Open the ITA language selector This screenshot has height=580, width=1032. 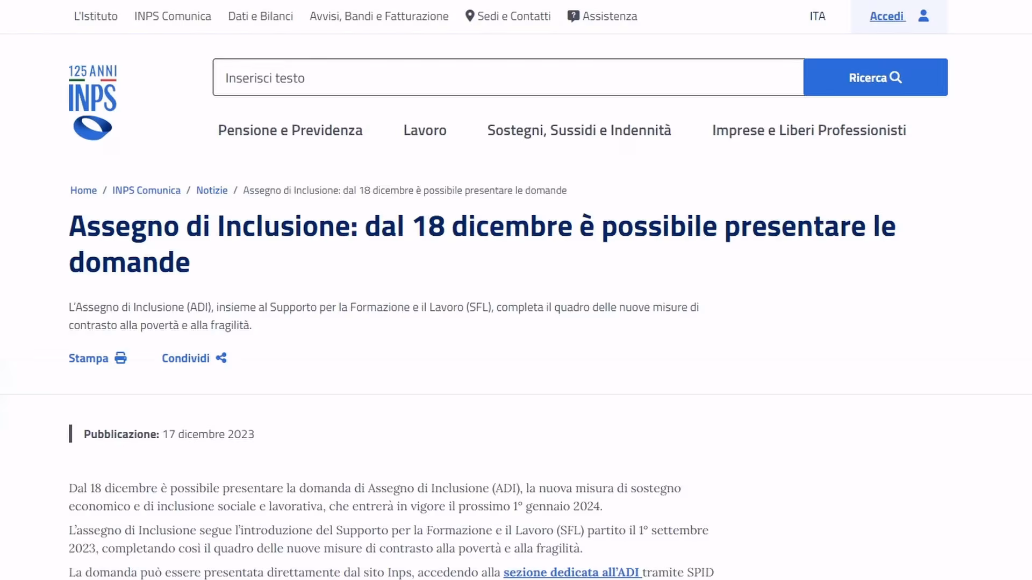tap(817, 16)
